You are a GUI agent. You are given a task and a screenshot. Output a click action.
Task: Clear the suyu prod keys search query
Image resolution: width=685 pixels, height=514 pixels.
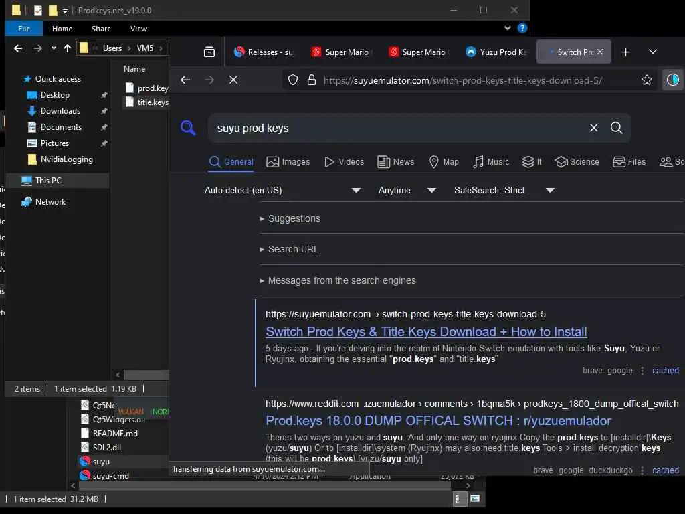pos(594,128)
